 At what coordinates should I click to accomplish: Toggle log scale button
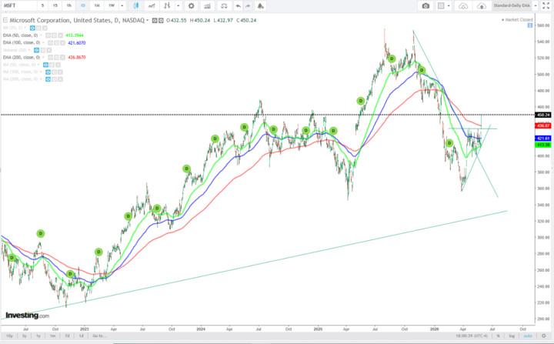[512, 336]
